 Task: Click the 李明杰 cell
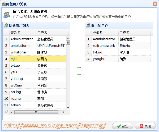point(51,59)
